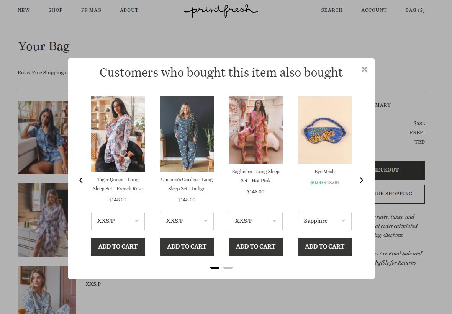Open the PF Mag menu item
Viewport: 452px width, 314px height.
click(x=91, y=10)
